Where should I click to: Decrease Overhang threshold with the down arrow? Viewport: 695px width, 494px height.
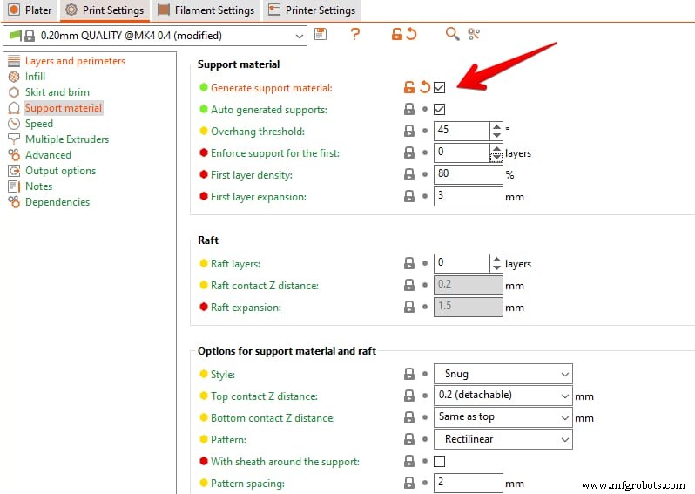[x=496, y=135]
